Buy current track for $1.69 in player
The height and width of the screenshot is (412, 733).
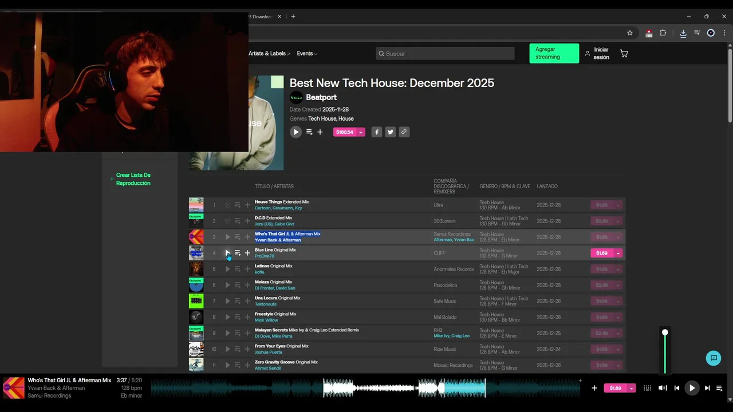[x=616, y=388]
